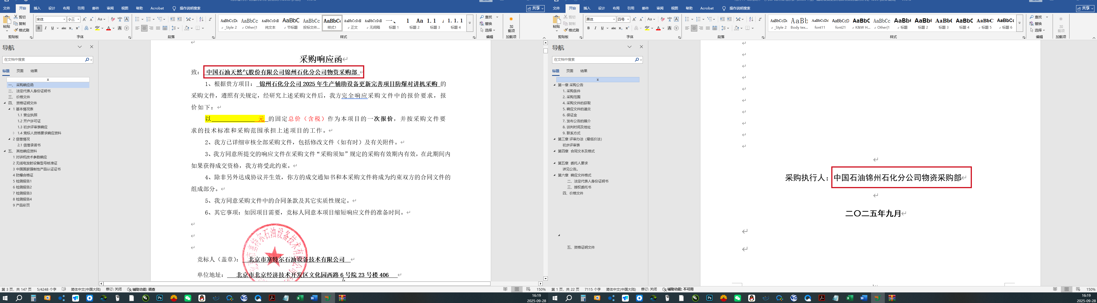Screen dimensions: 1097x303
Task: Apply strikethrough in left Word window
Action: point(64,28)
